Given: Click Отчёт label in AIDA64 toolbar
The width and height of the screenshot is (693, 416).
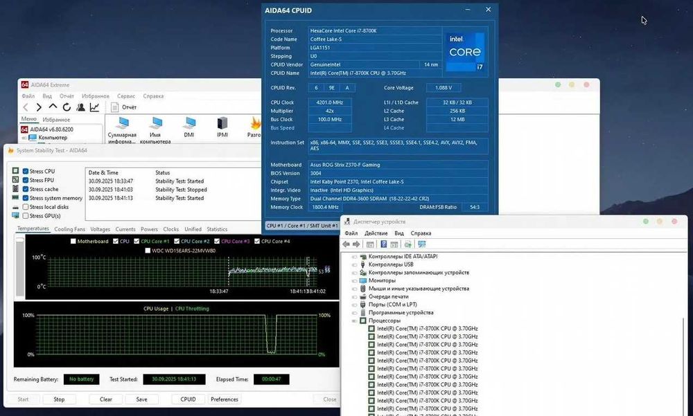Looking at the screenshot, I should 129,107.
